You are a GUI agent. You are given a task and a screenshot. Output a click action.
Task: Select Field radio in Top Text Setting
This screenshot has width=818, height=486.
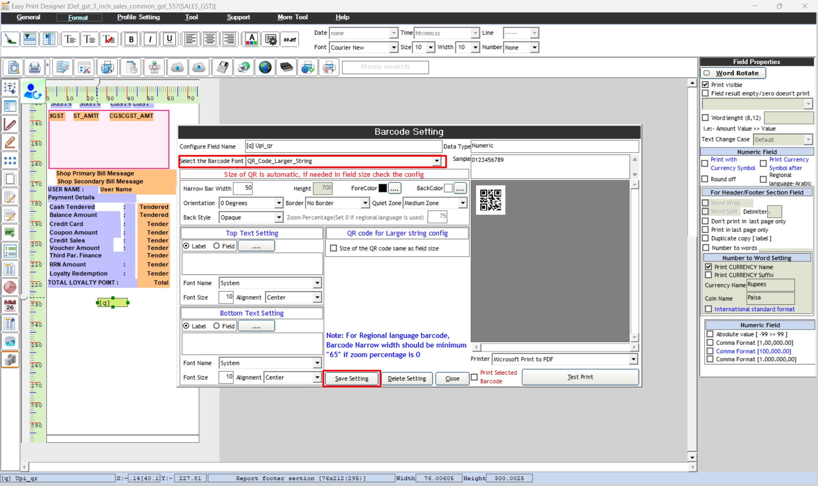point(217,246)
